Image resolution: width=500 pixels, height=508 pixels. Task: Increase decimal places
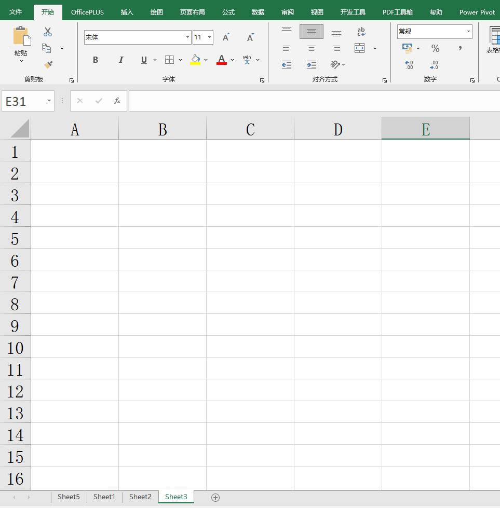(x=409, y=65)
